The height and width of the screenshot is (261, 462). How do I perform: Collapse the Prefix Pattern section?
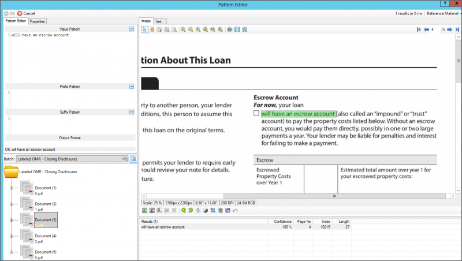tap(132, 86)
